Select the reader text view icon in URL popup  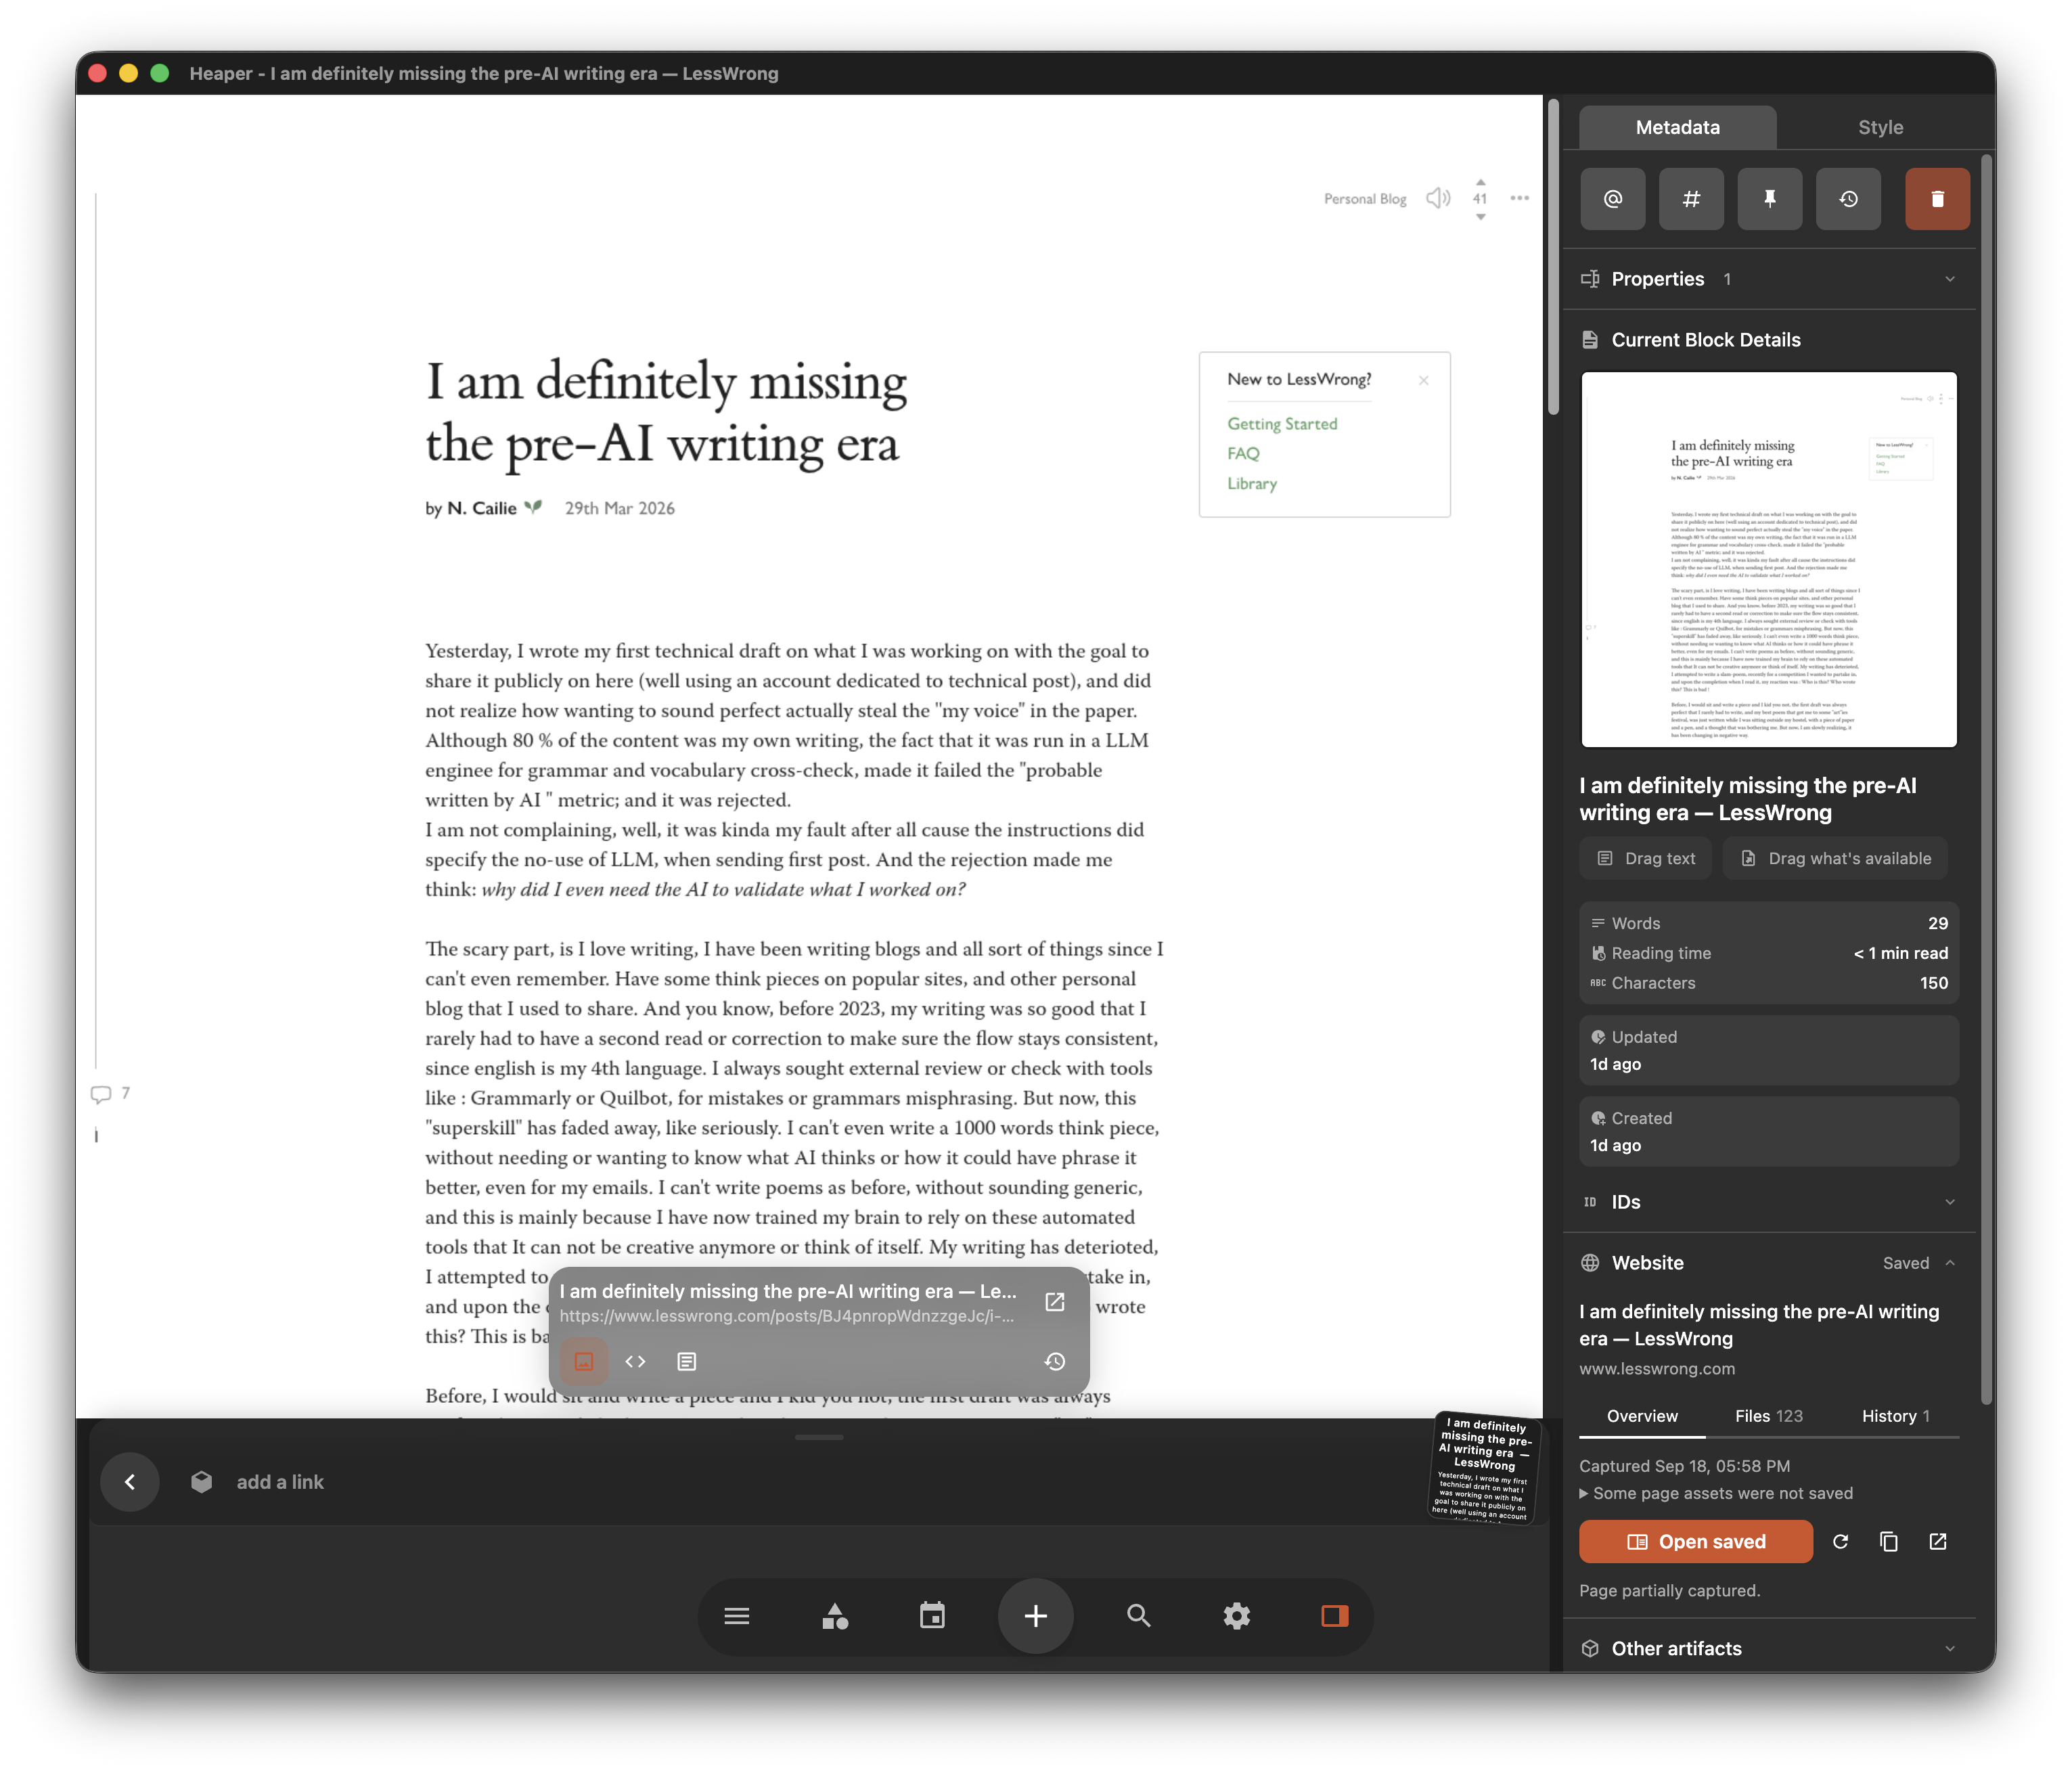[x=686, y=1361]
